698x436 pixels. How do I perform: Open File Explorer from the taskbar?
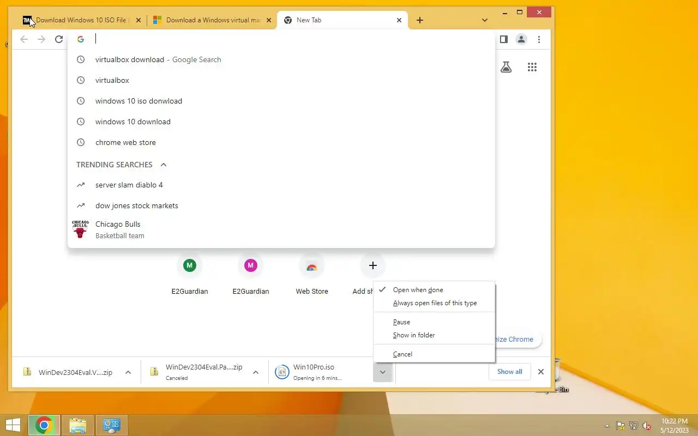(78, 425)
